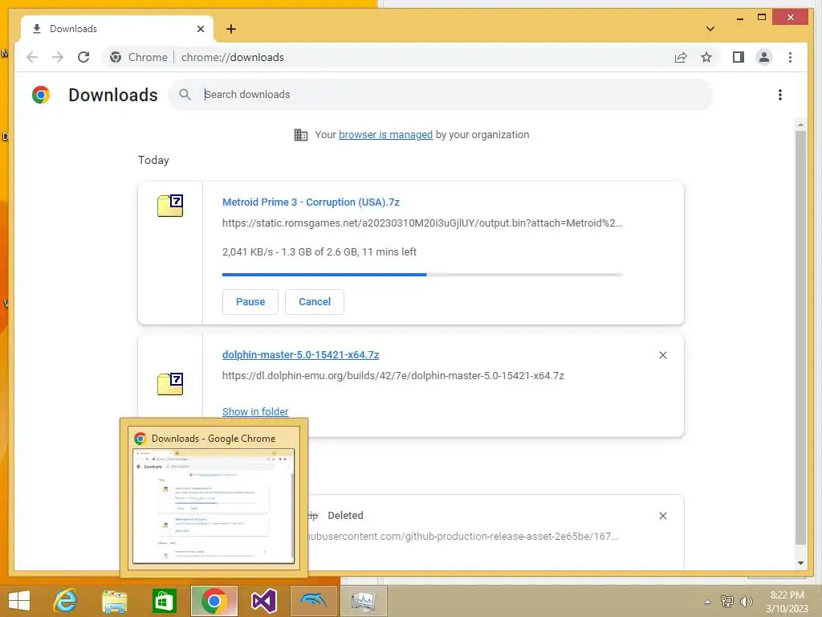Open the tab search dropdown chevron
822x617 pixels.
tap(710, 29)
